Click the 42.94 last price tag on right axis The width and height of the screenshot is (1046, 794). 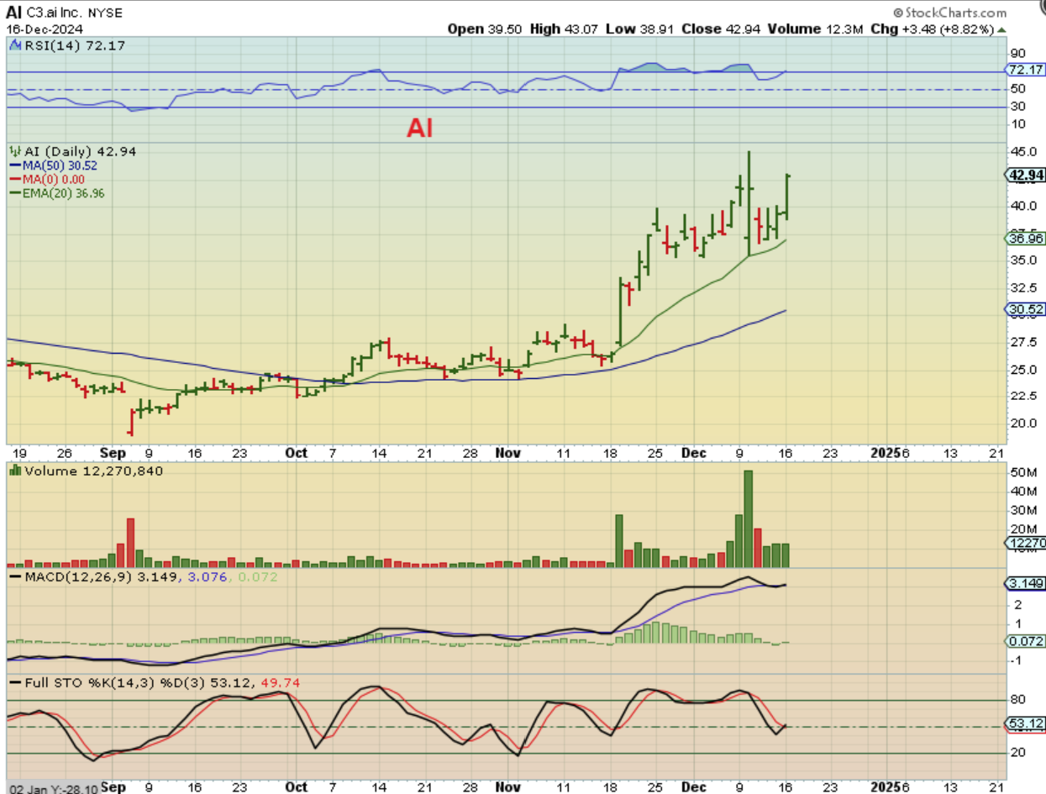coord(1025,175)
